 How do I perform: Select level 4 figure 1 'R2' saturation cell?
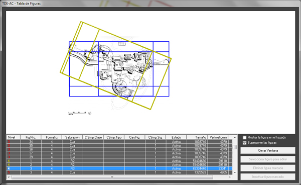(x=72, y=161)
